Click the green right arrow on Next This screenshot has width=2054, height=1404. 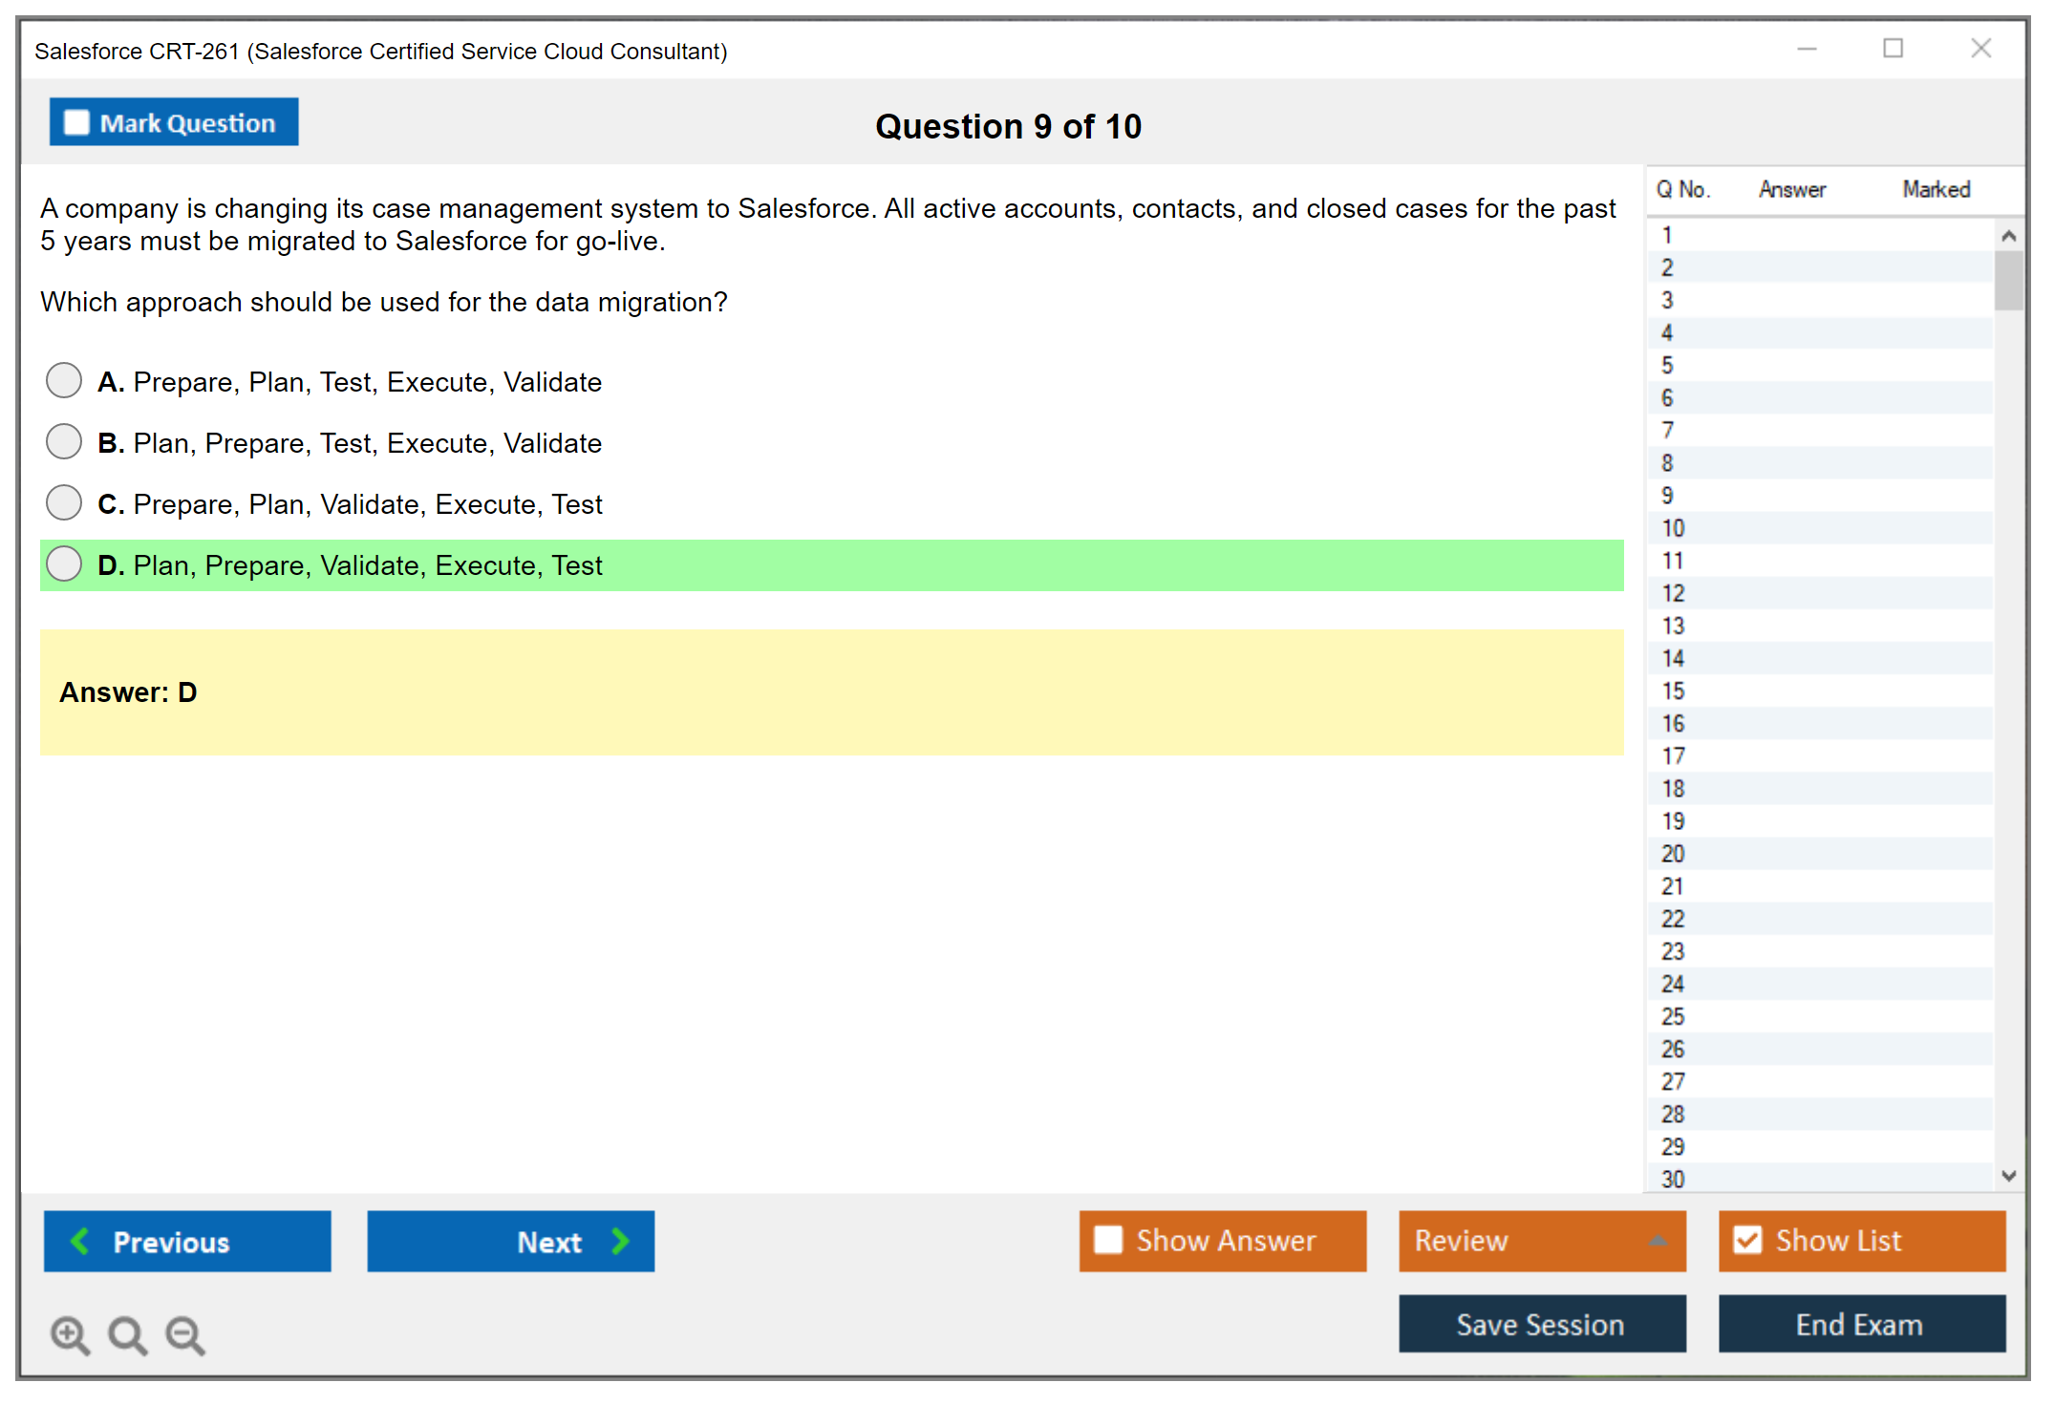[620, 1241]
